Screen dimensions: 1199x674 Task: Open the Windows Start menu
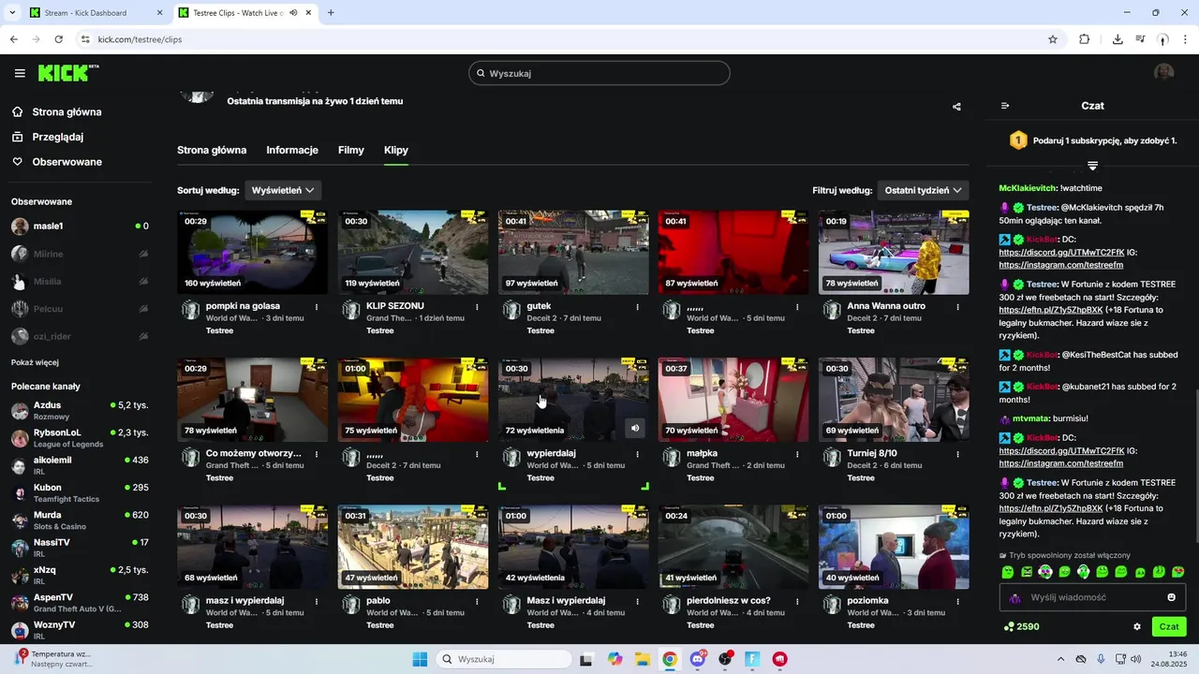tap(420, 659)
